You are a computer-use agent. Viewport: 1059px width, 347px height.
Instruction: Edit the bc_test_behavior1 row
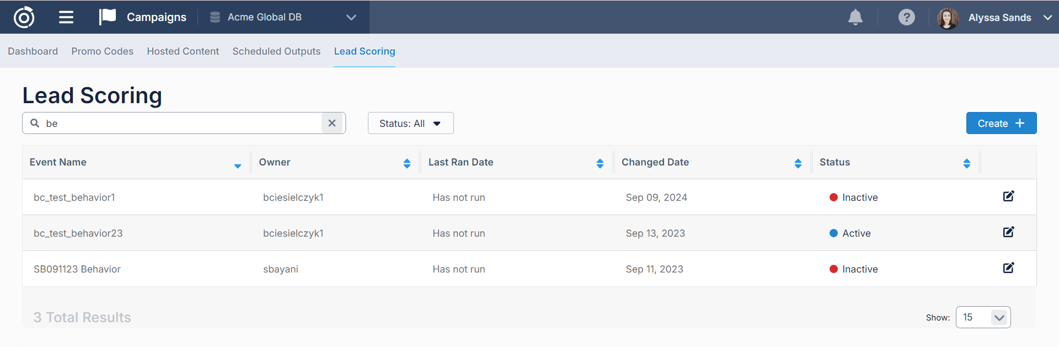pyautogui.click(x=1008, y=196)
